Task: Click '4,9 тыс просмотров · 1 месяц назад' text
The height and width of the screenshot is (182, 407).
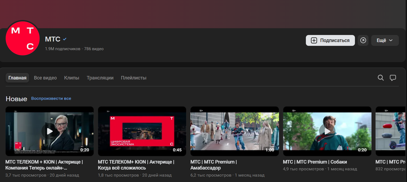Action: (x=320, y=169)
